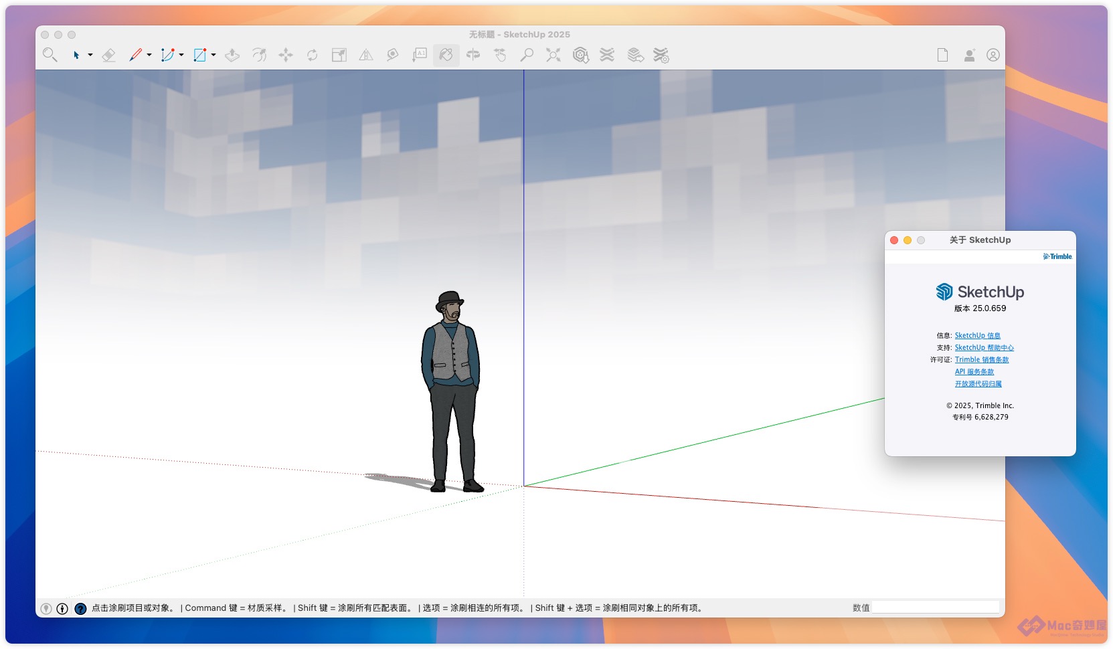Click the model credits icon in status bar
This screenshot has width=1113, height=649.
click(62, 608)
